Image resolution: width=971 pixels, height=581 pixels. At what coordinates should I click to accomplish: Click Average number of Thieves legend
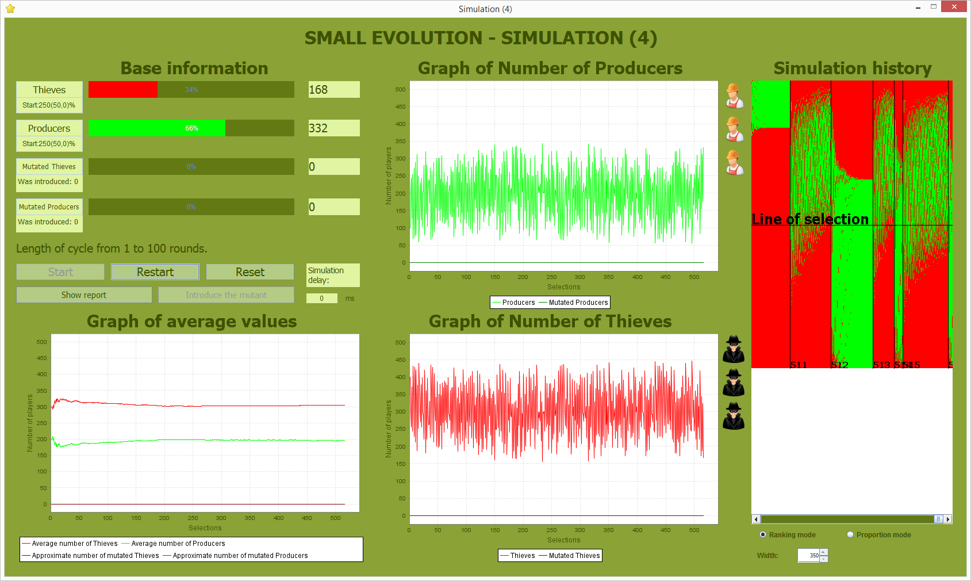[70, 544]
